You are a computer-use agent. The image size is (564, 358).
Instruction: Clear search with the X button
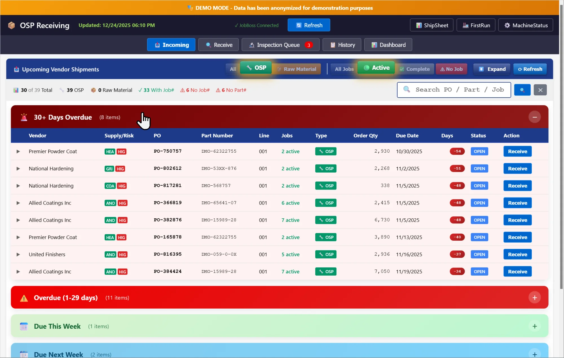tap(540, 90)
